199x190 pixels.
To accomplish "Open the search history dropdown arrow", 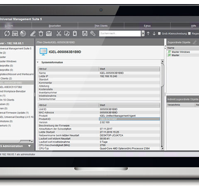I will [143, 34].
